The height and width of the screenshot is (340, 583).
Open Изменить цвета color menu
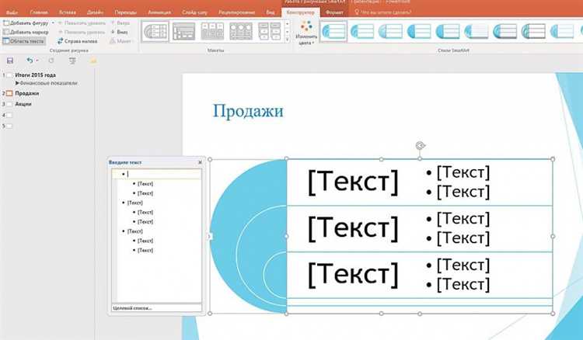[306, 33]
